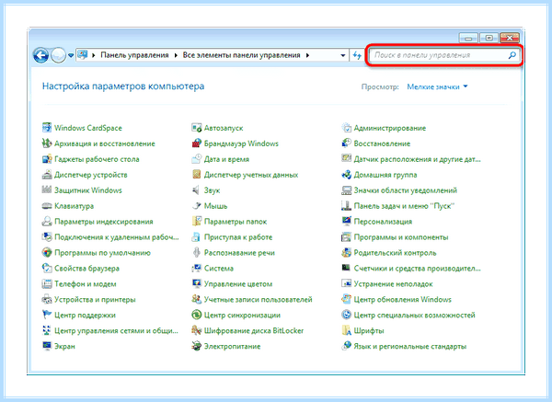The width and height of the screenshot is (552, 402).
Task: Open the Параметры индексирования icon
Action: (47, 221)
